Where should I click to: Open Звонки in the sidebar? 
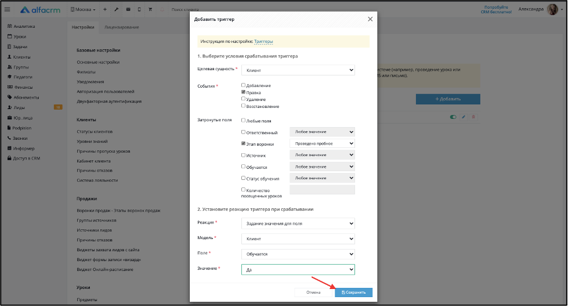17,138
